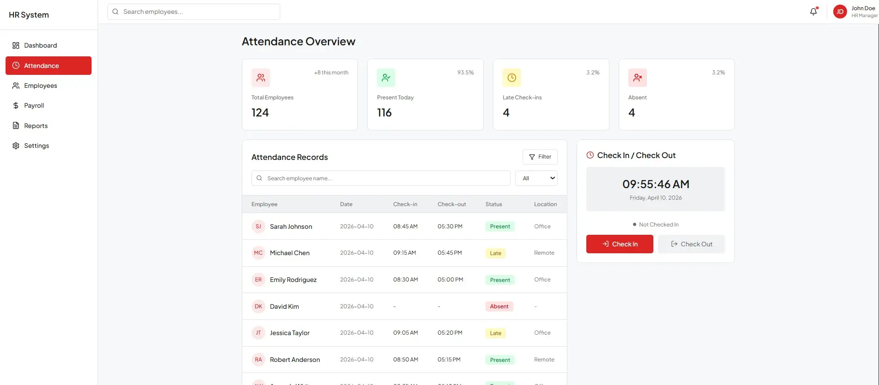The width and height of the screenshot is (879, 385).
Task: Open the Payroll section
Action: tap(34, 105)
